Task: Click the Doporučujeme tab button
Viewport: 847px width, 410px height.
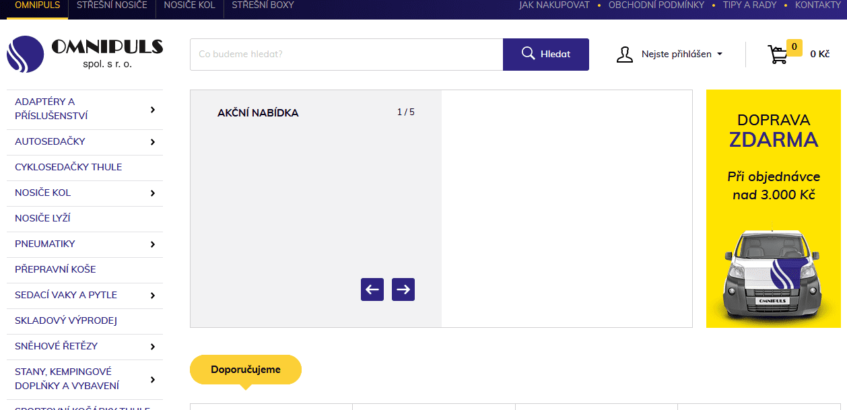Action: click(x=246, y=370)
